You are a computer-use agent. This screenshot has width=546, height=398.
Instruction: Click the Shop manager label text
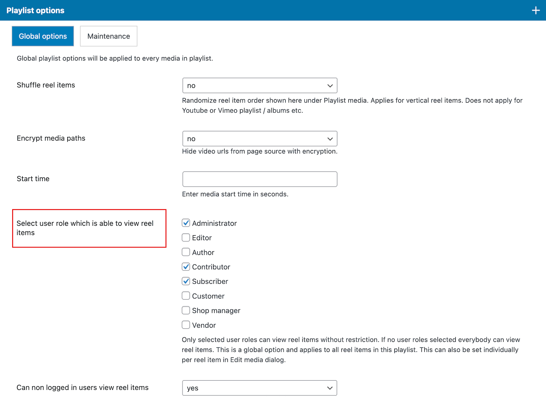216,311
